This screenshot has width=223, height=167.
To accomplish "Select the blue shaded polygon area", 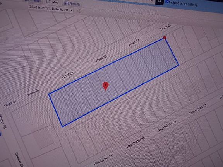I will pyautogui.click(x=114, y=82).
